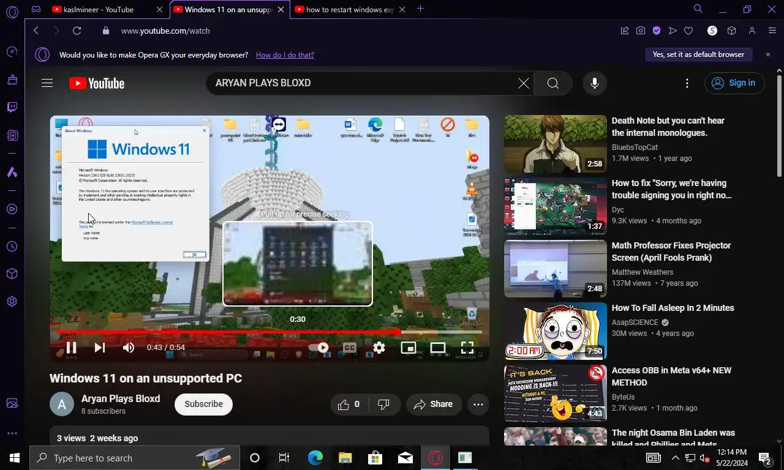Switch to the kaslmineer - YouTube tab
This screenshot has height=470, width=784.
pos(107,9)
